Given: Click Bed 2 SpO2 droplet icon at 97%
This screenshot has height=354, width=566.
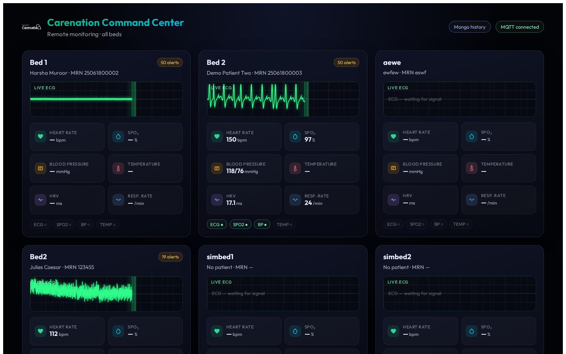Looking at the screenshot, I should click(x=295, y=136).
